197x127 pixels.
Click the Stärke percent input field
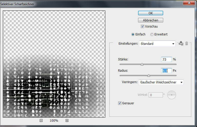(x=166, y=59)
